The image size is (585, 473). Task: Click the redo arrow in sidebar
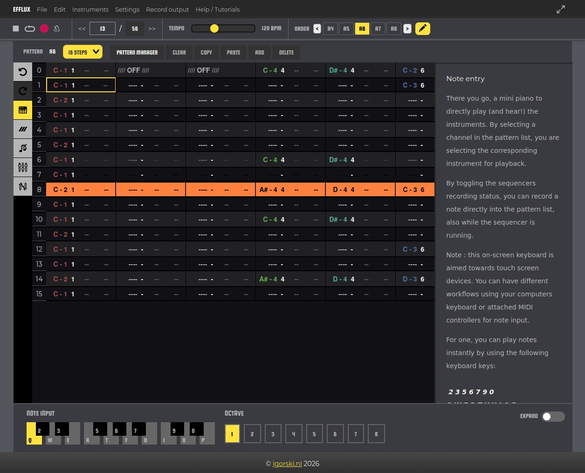pos(23,91)
